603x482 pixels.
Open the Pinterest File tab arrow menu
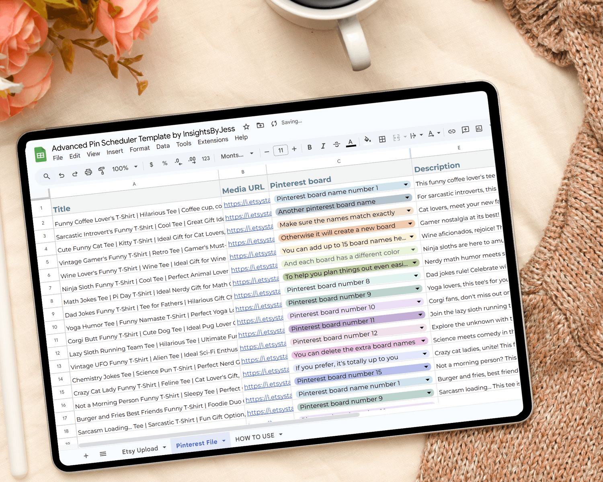pos(224,441)
